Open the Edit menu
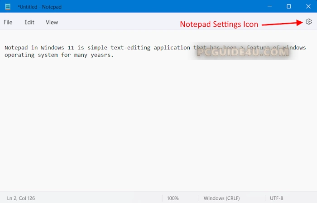 [29, 22]
